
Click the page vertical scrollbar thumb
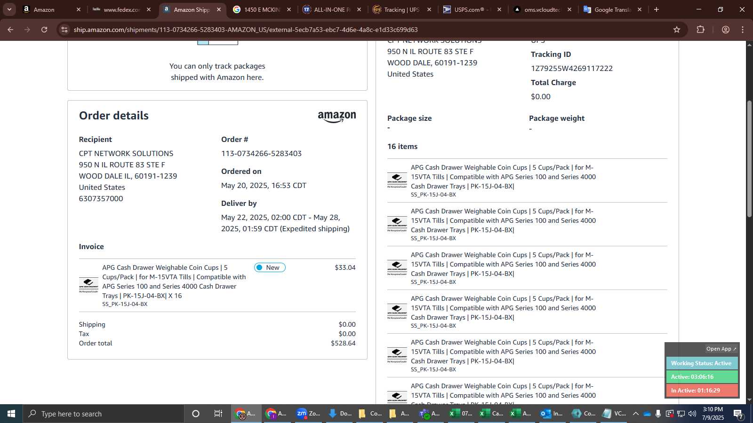click(x=749, y=158)
